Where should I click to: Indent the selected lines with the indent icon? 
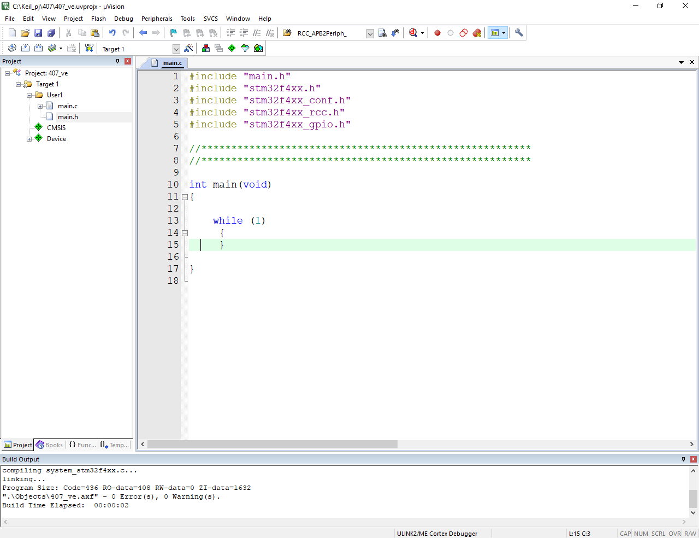tap(230, 33)
